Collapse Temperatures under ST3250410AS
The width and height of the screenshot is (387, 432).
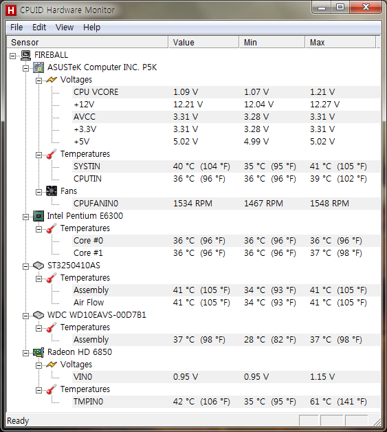click(38, 279)
